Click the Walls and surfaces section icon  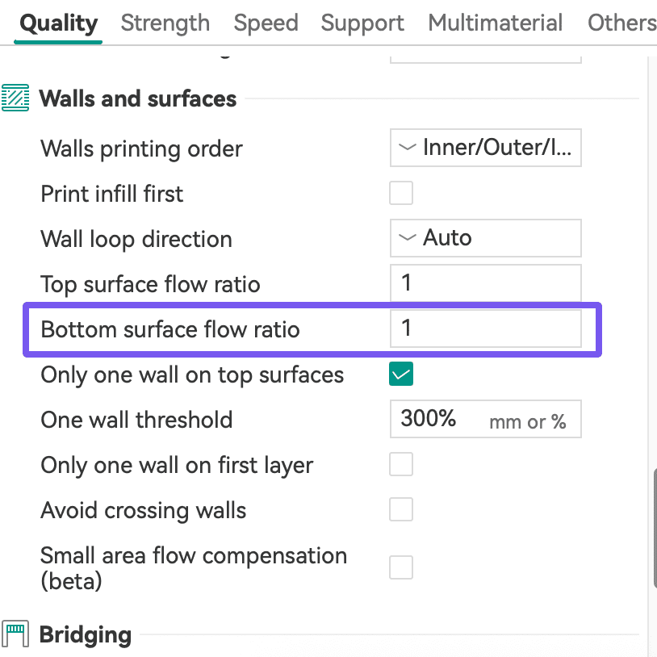coord(15,98)
